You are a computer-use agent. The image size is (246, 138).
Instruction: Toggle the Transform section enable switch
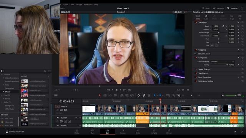[x=196, y=22]
